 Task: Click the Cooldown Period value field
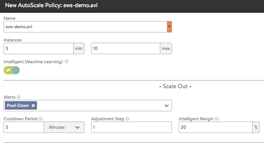pos(24,127)
